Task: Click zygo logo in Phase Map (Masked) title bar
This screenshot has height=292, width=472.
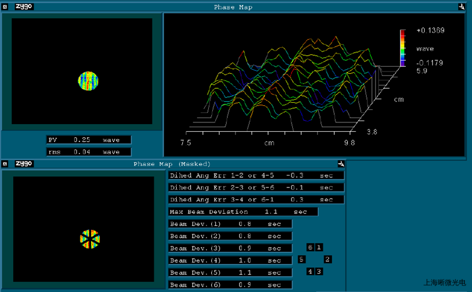Action: pos(24,164)
